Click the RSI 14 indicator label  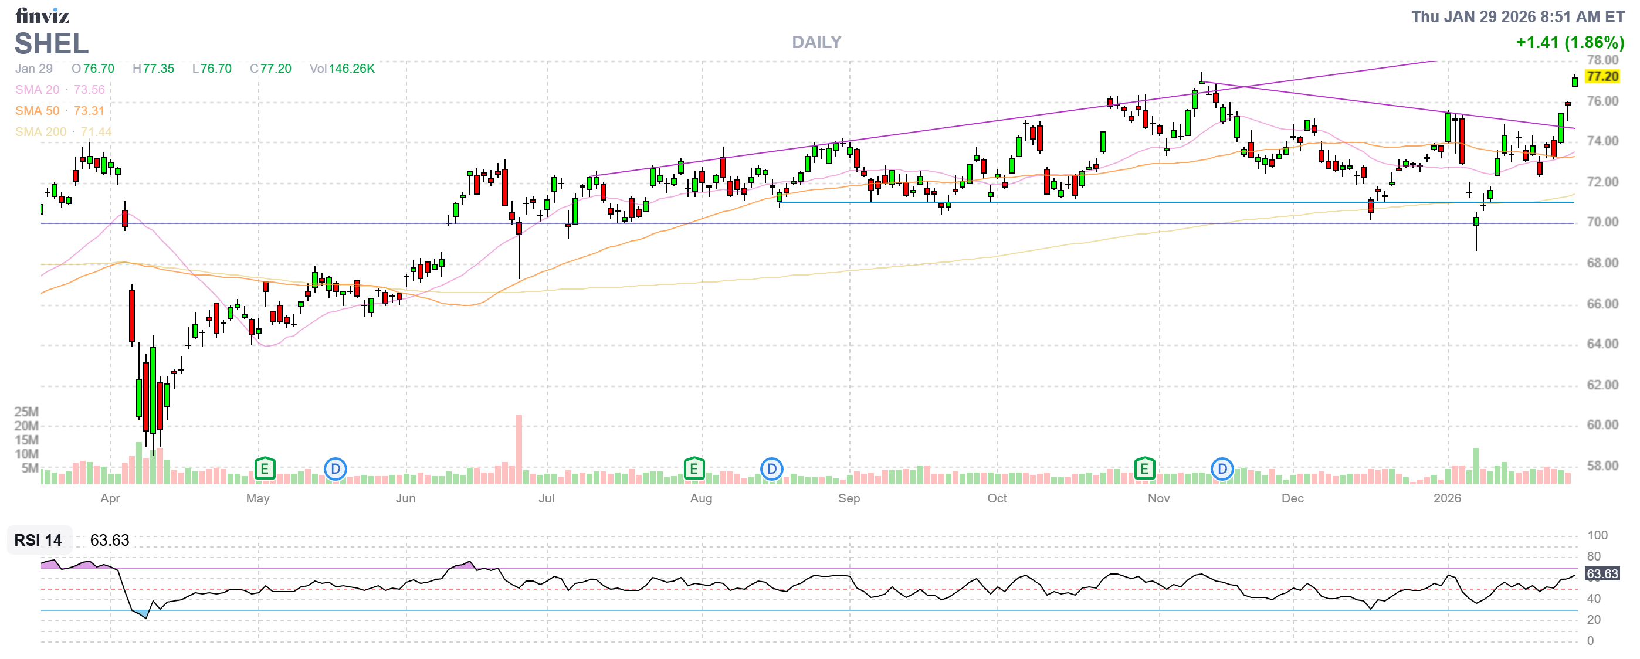38,541
